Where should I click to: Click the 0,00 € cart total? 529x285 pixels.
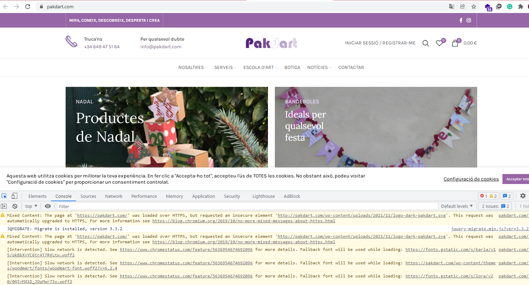point(470,43)
